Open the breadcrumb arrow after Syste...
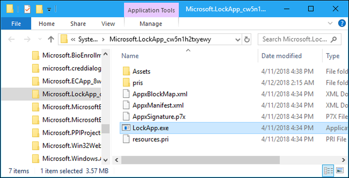 click(103, 40)
